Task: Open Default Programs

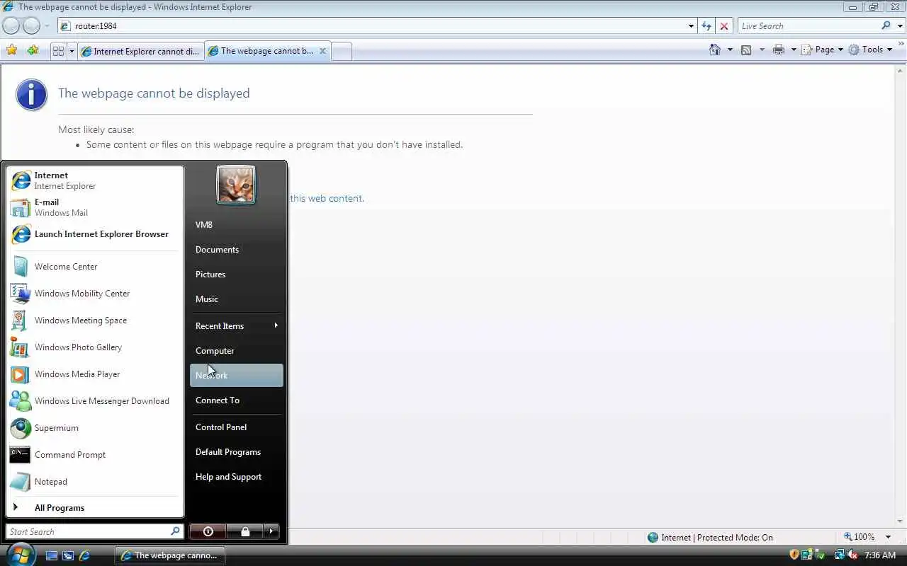Action: tap(236, 452)
